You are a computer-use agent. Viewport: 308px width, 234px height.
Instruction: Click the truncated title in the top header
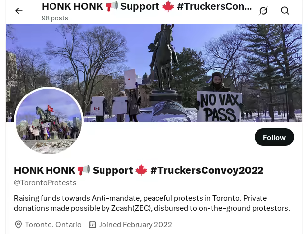(x=147, y=6)
